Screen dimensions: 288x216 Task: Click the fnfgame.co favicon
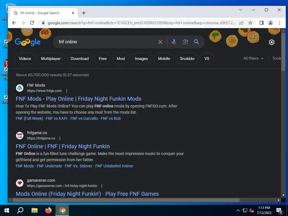(x=20, y=136)
